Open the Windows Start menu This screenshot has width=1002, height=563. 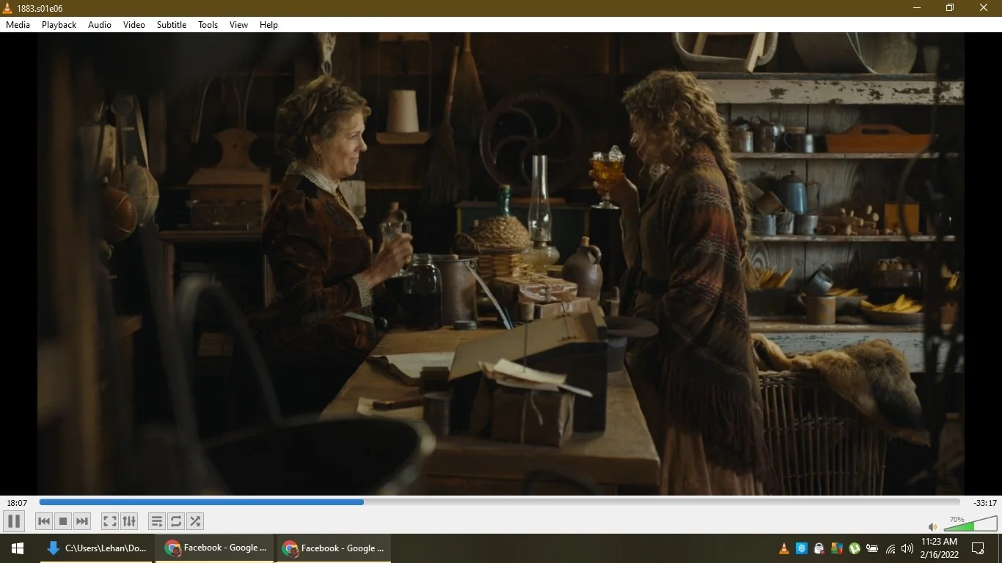coord(18,548)
